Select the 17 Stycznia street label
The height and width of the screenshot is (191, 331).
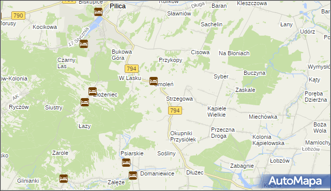pyautogui.click(x=78, y=37)
